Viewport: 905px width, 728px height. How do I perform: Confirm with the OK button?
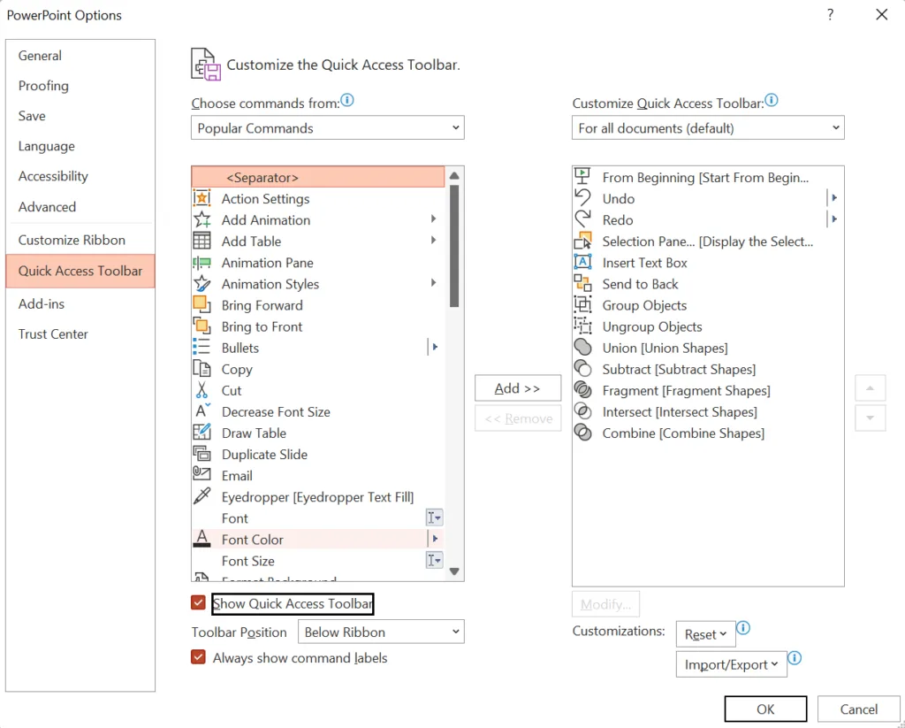(x=765, y=709)
